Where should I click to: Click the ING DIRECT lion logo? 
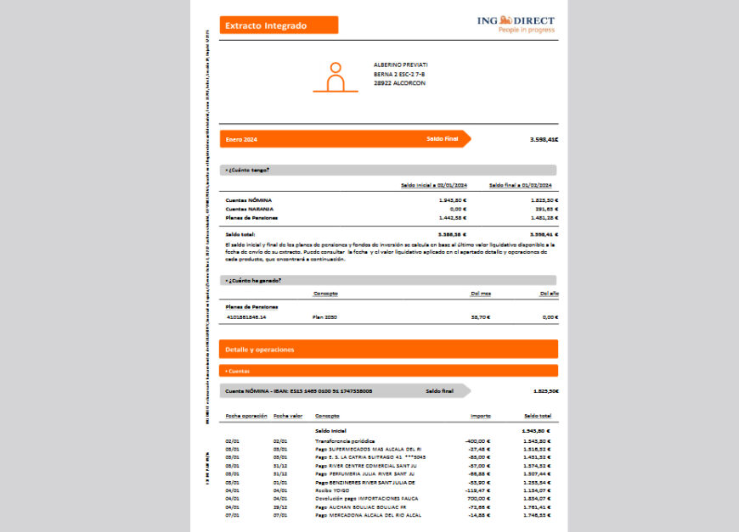pos(508,19)
